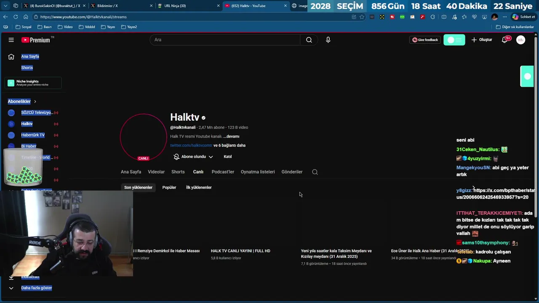Viewport: 539px width, 303px height.
Task: Open channel Shorts tab
Action: [x=178, y=172]
